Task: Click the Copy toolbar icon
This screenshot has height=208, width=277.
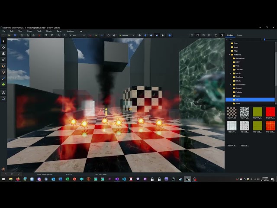Action: click(x=28, y=36)
